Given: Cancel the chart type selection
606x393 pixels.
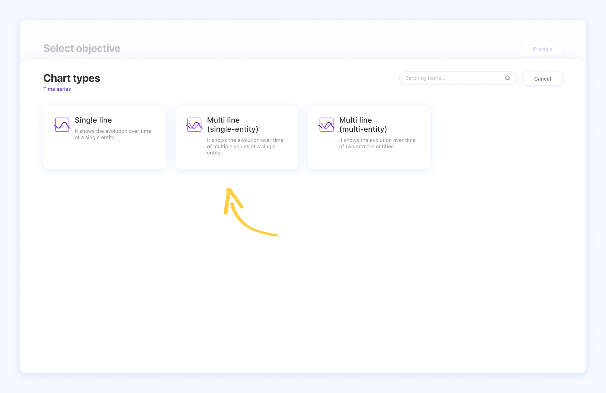Looking at the screenshot, I should (x=543, y=79).
